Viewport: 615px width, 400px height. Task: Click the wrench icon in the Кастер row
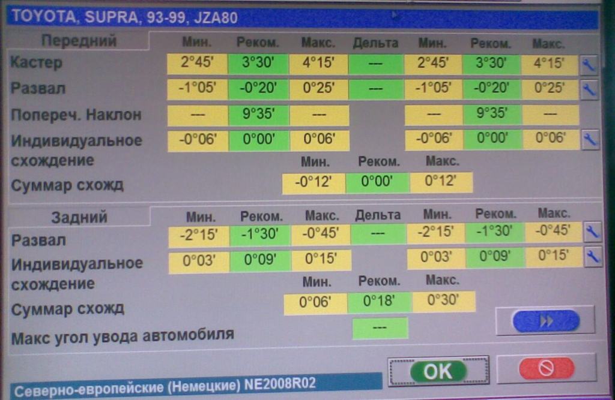click(589, 65)
